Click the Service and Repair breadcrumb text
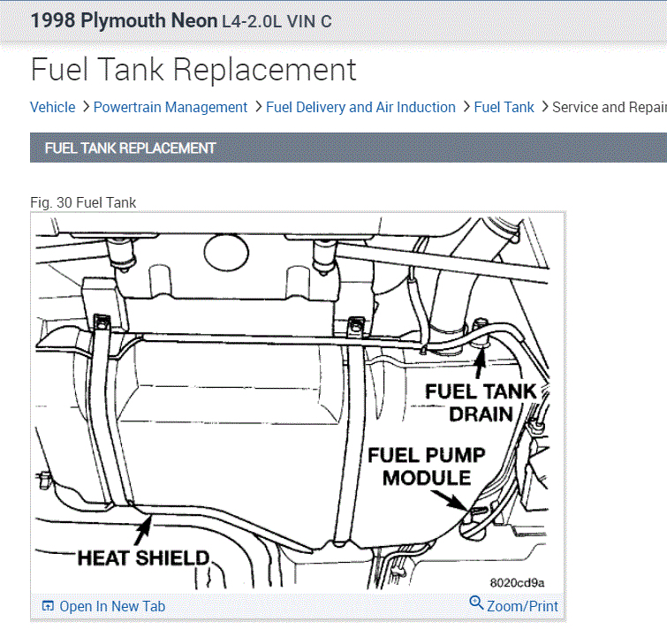The width and height of the screenshot is (667, 637). pos(610,107)
